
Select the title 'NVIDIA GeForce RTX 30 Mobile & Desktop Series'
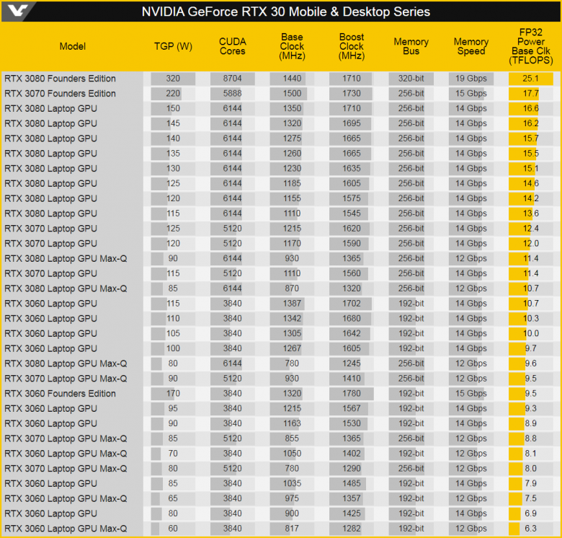(285, 12)
